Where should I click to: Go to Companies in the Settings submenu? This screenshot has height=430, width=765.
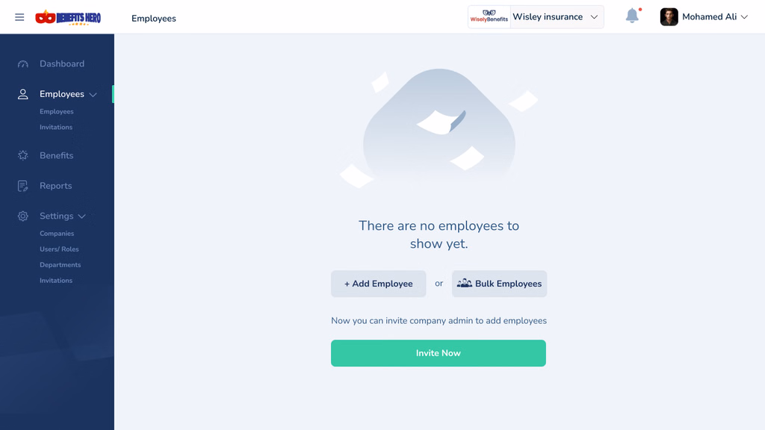(x=57, y=234)
